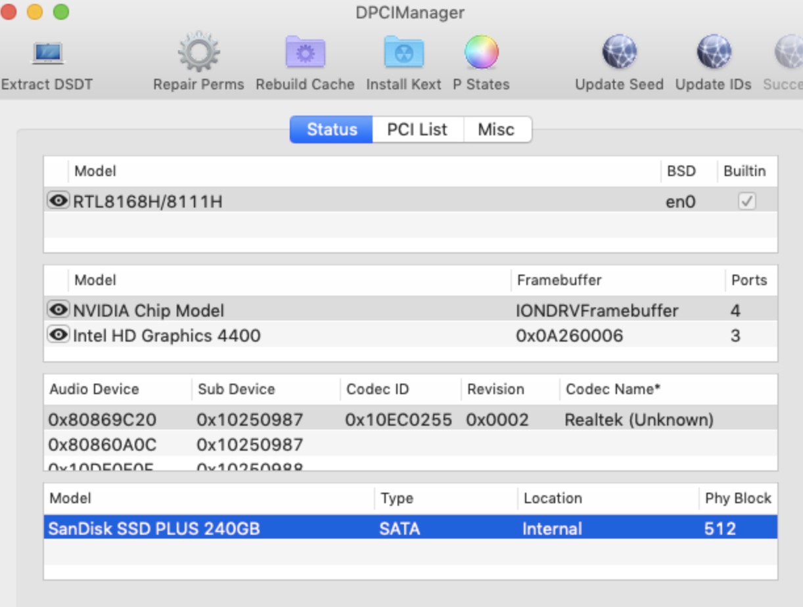803x607 pixels.
Task: Click the Update Seed globe icon
Action: 619,54
